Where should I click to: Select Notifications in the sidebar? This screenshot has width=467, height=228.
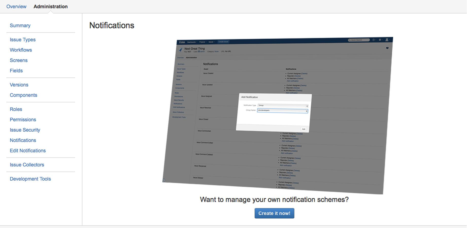tap(23, 140)
